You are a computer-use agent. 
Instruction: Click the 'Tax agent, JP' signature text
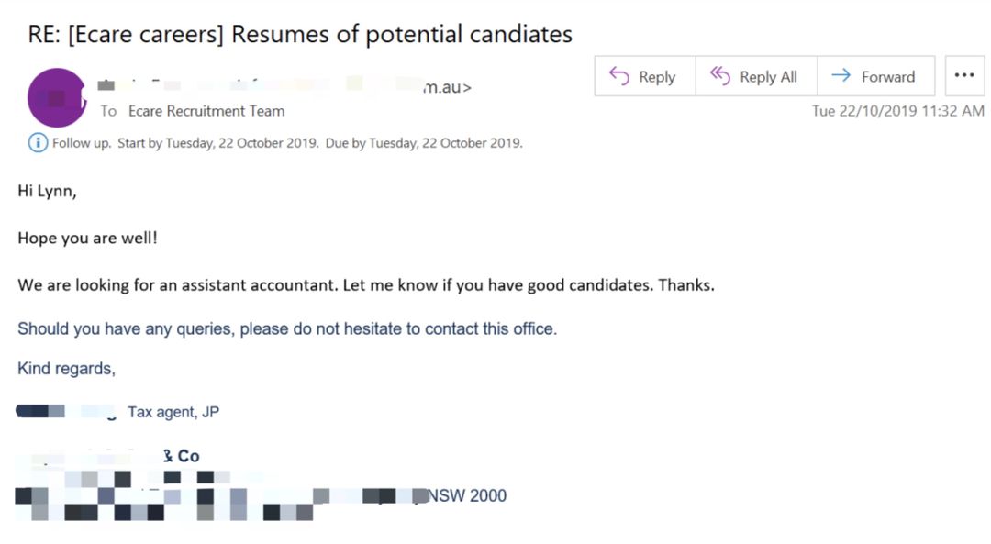[x=173, y=412]
